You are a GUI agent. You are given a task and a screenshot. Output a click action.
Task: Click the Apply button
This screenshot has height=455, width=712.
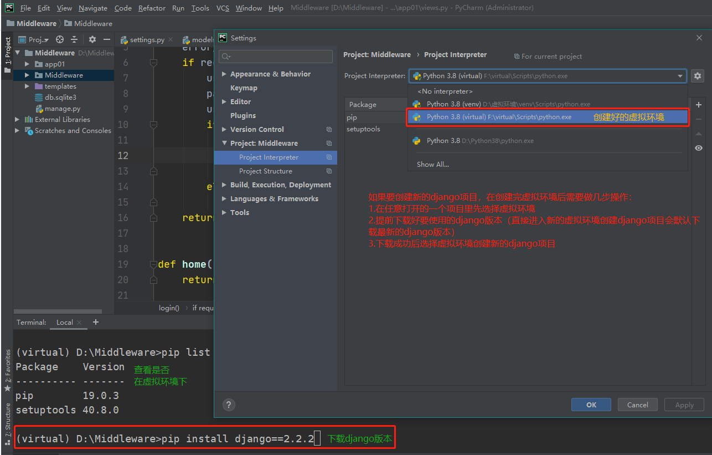684,405
